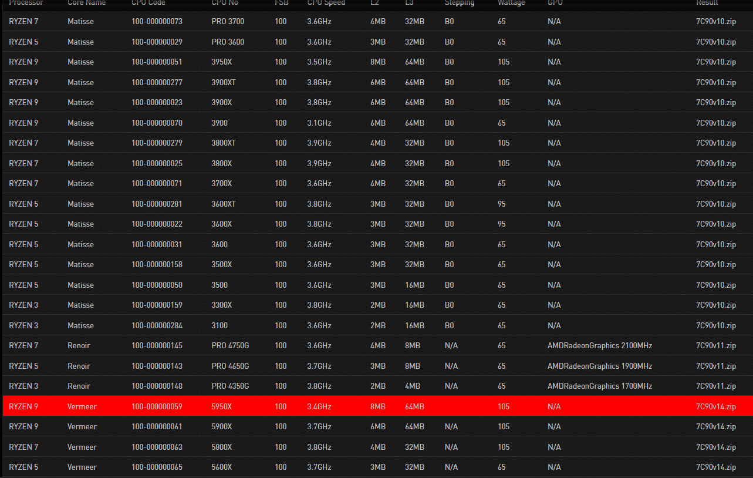This screenshot has height=478, width=753.
Task: Select the 3600X CPU number cell
Action: (x=222, y=224)
